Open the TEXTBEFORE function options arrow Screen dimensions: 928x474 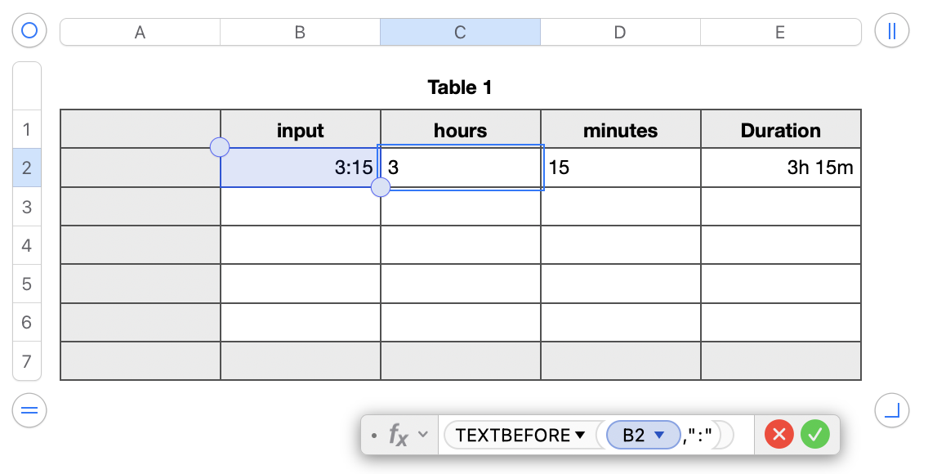(x=580, y=436)
